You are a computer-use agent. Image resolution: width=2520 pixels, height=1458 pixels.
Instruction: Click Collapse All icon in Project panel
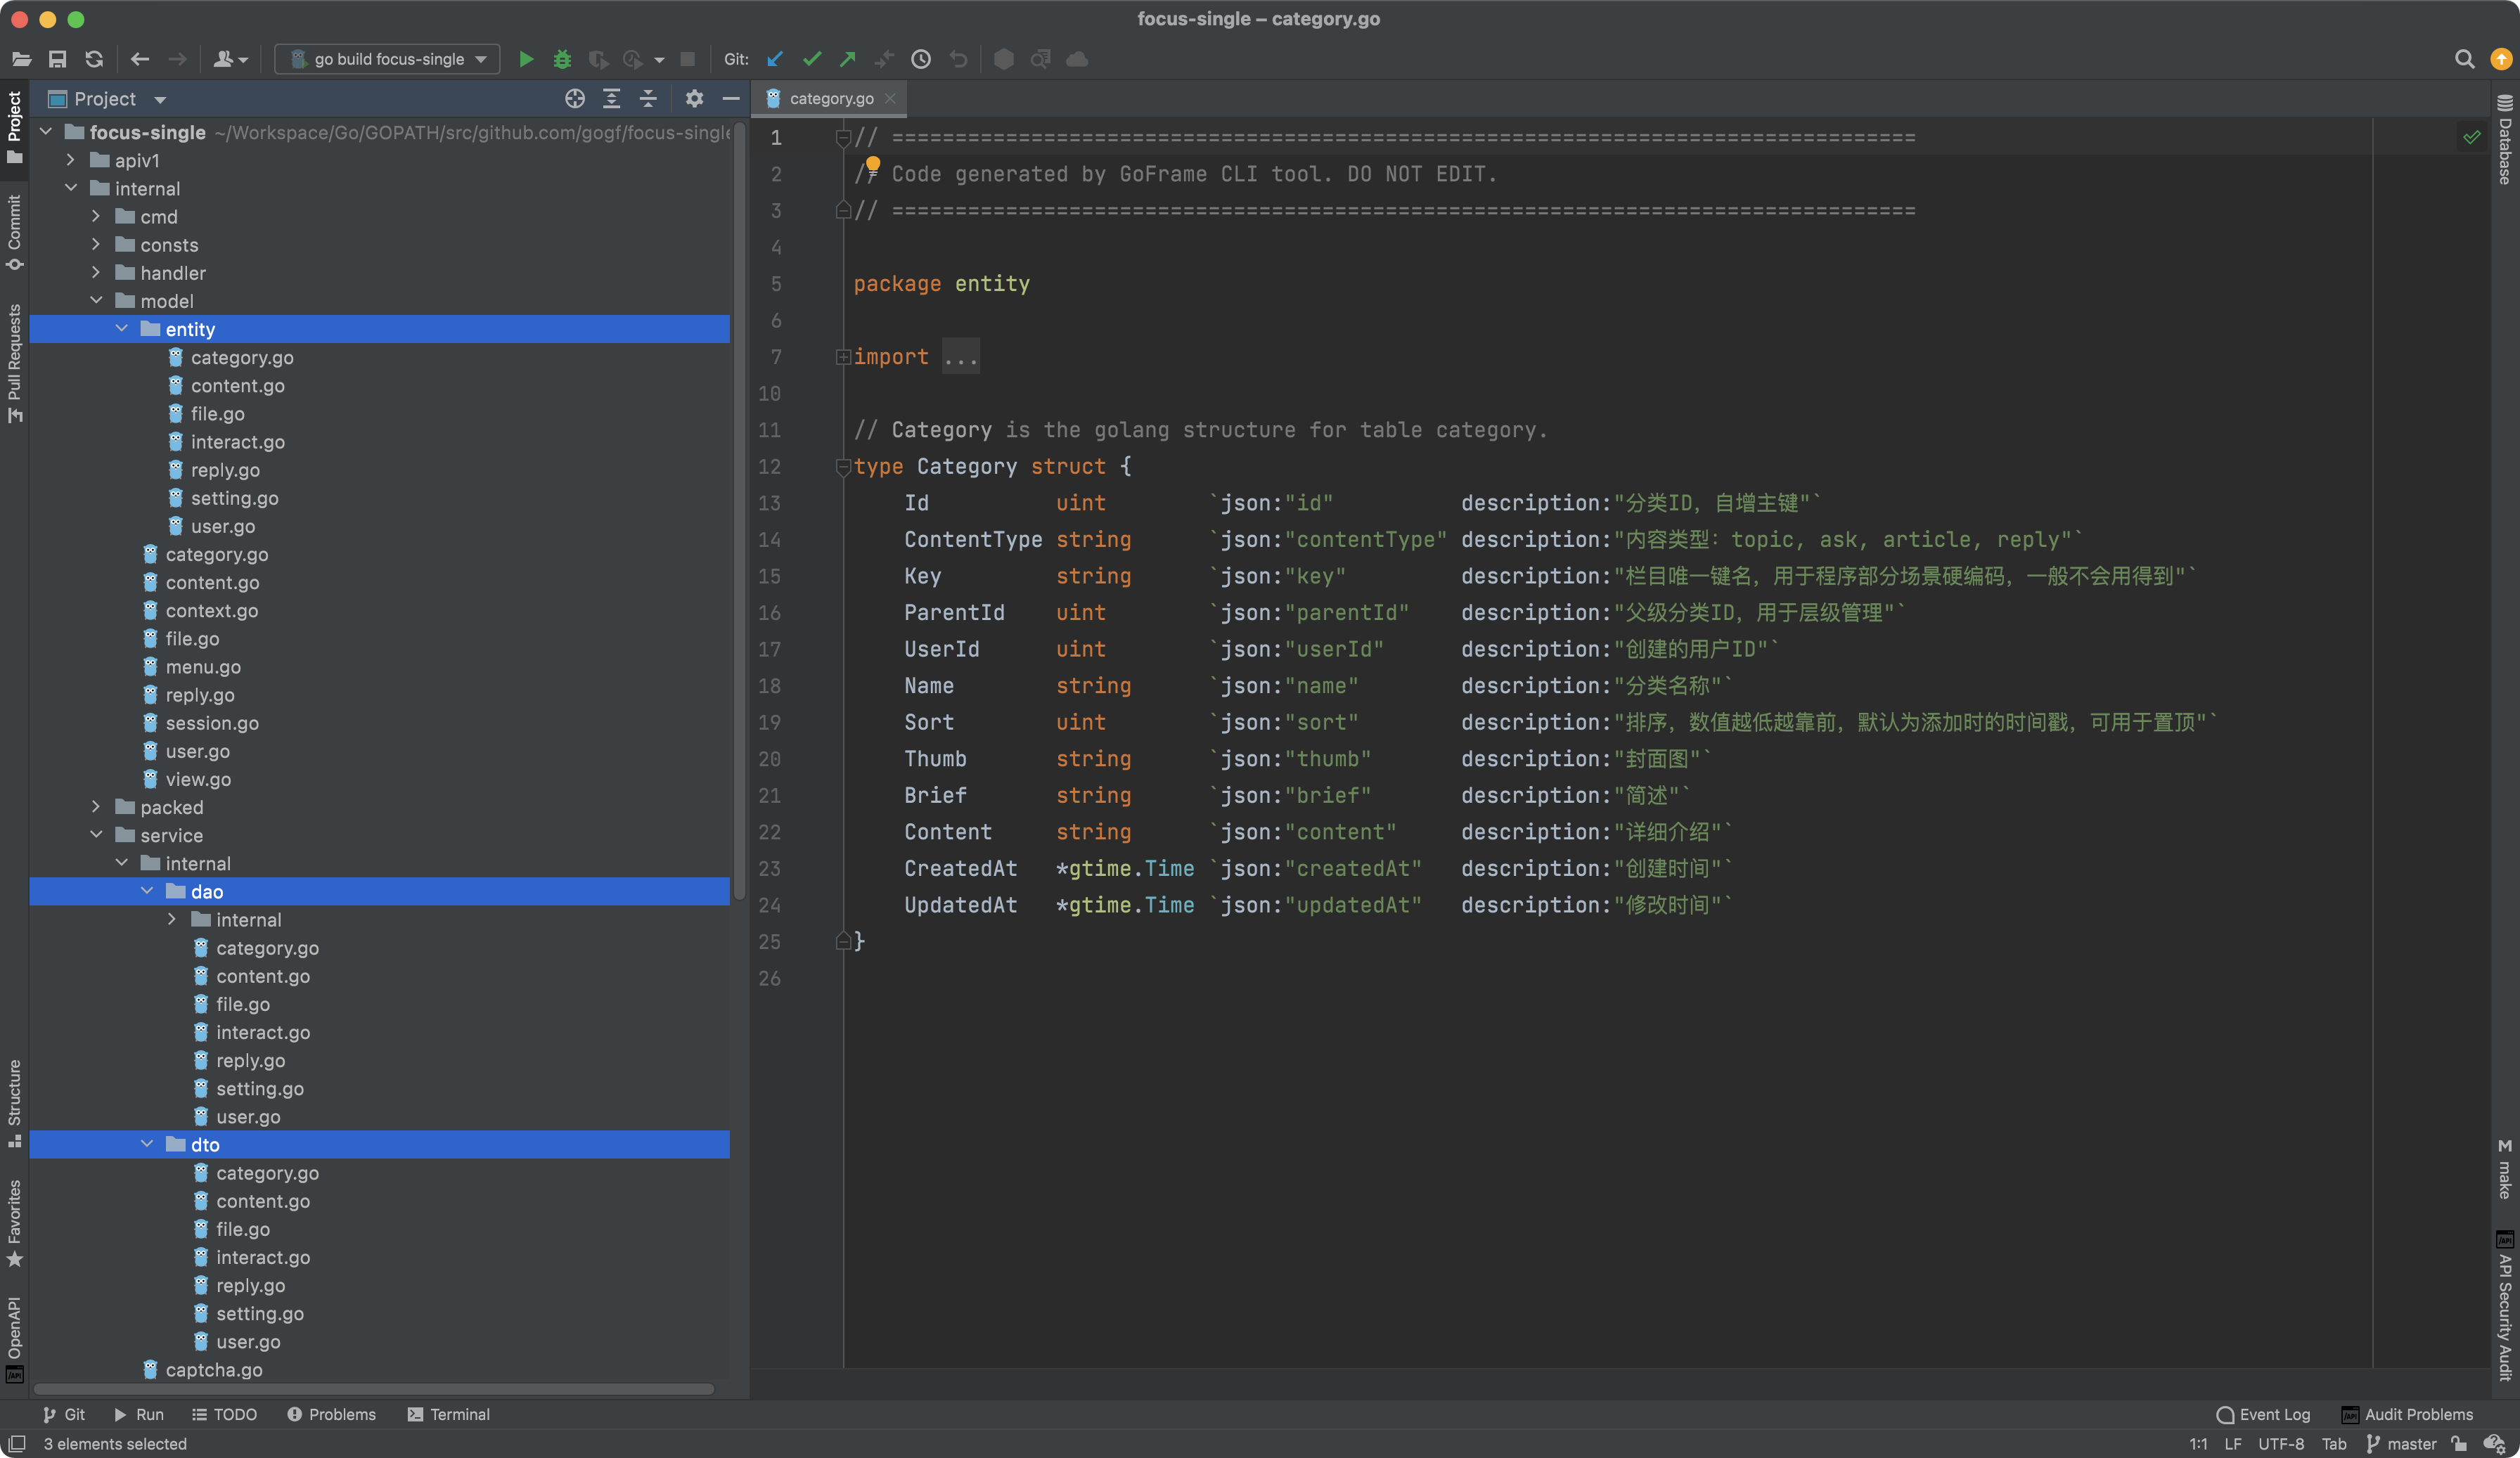point(648,98)
